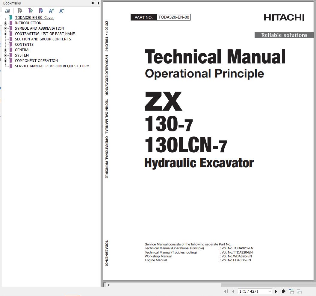The width and height of the screenshot is (316, 296).
Task: Go to the previous page
Action: 233,291
